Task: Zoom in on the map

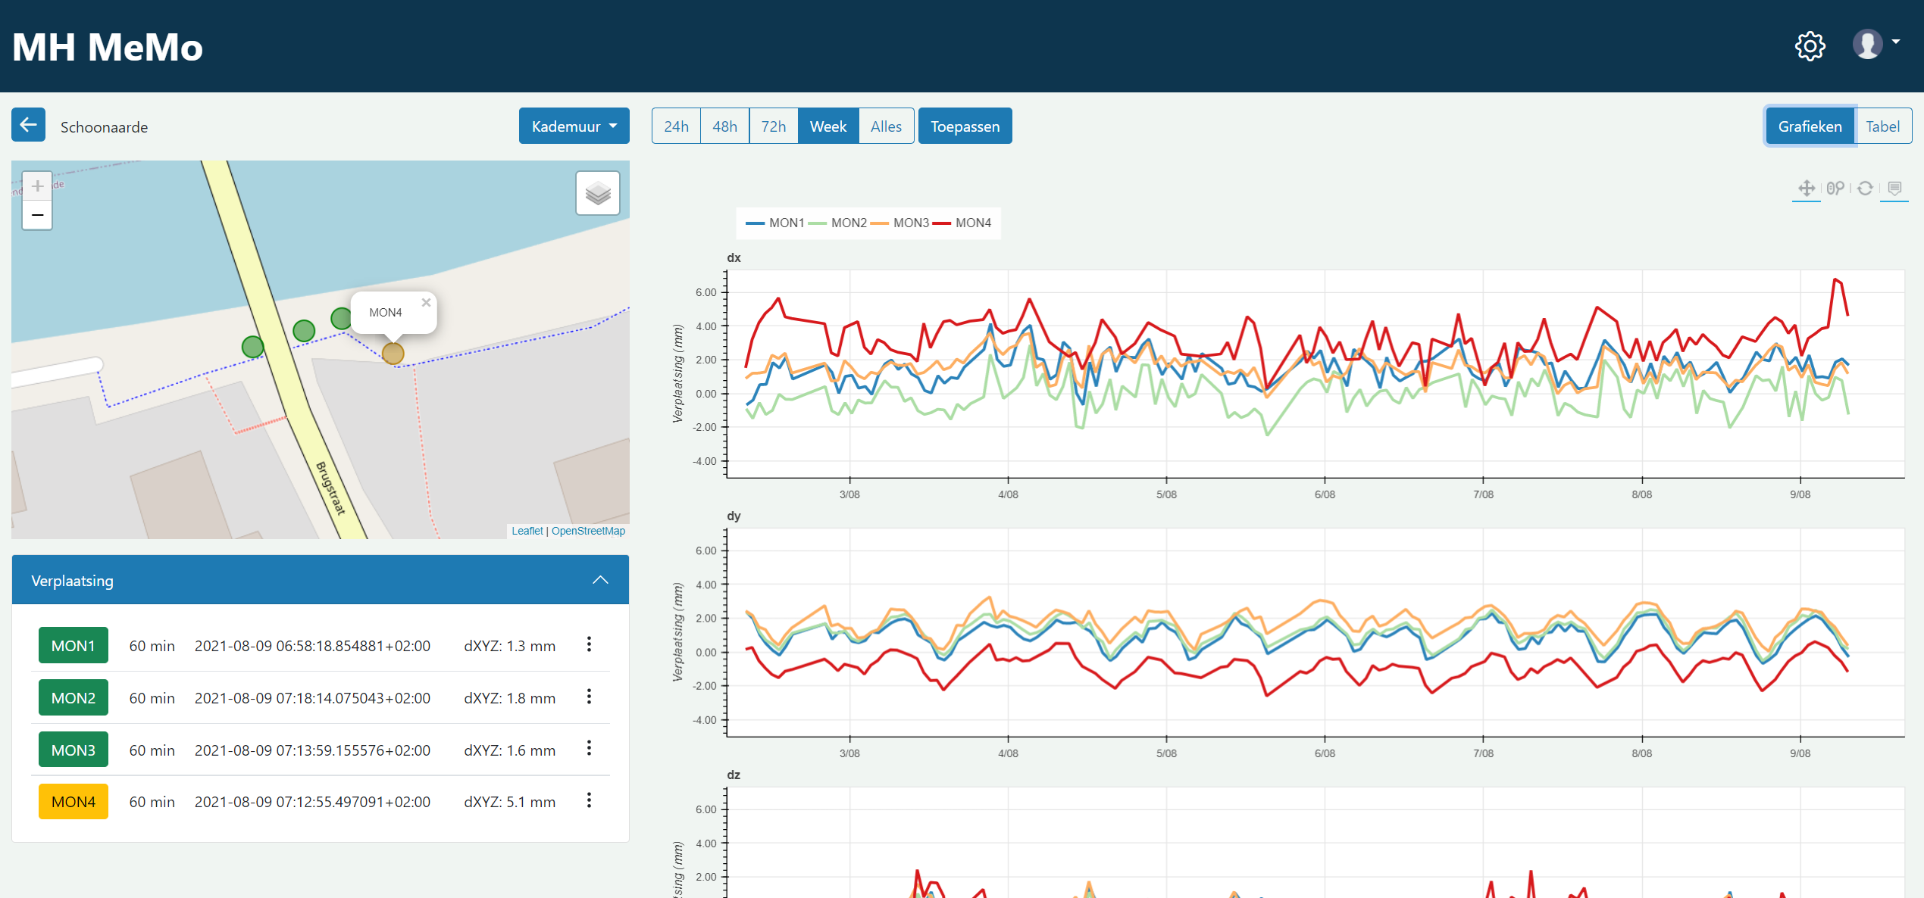Action: click(x=37, y=186)
